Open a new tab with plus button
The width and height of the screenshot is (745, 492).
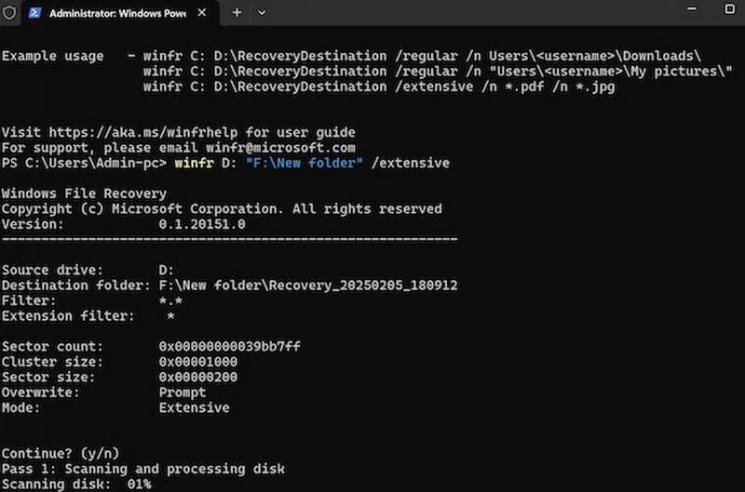tap(237, 13)
